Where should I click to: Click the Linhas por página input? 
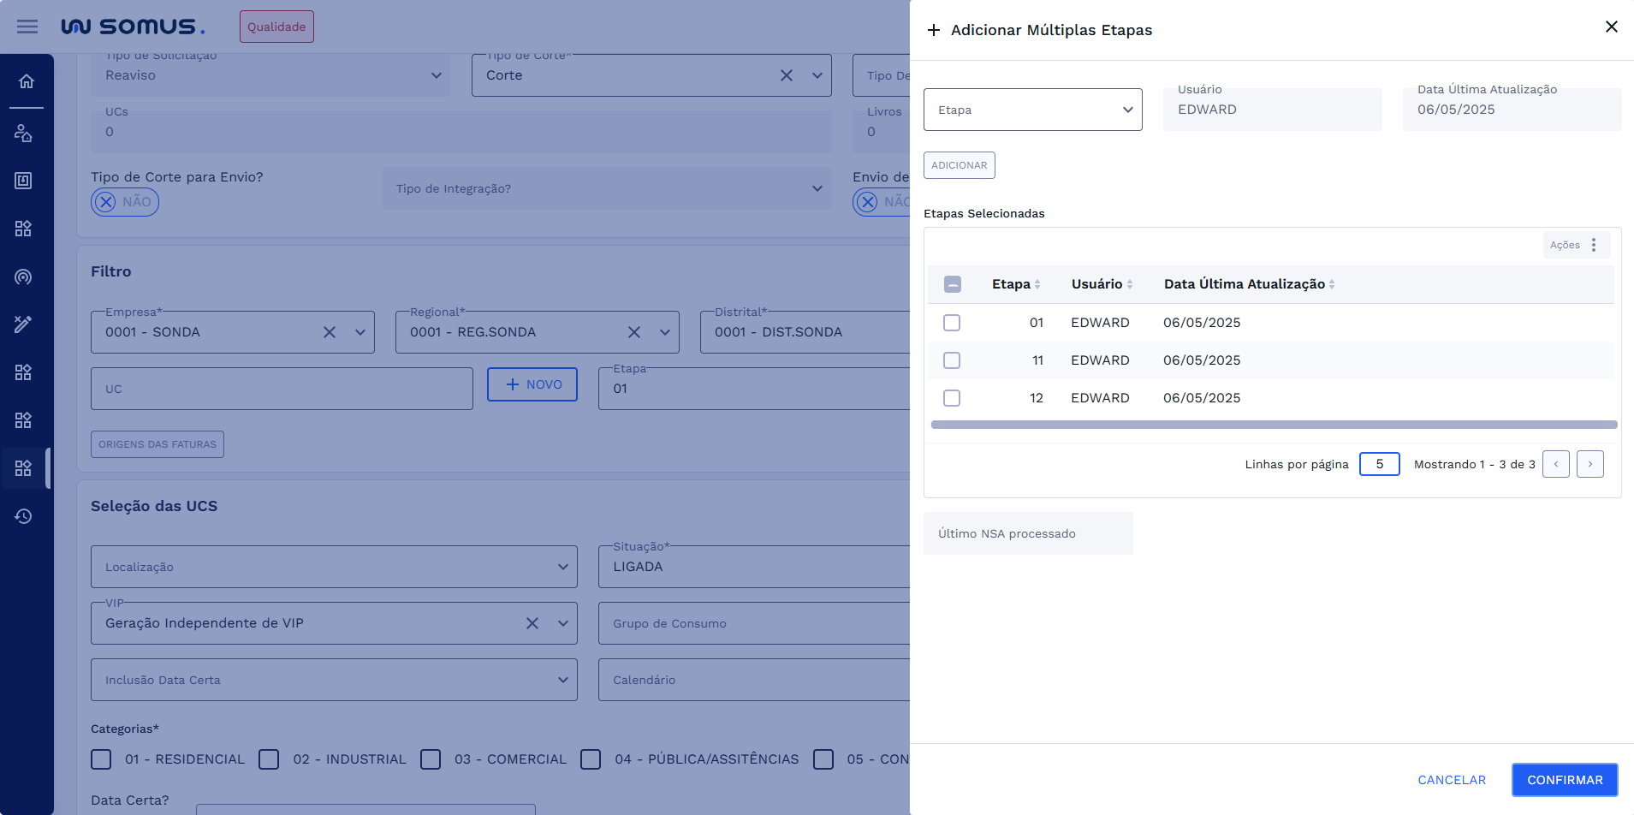point(1379,464)
